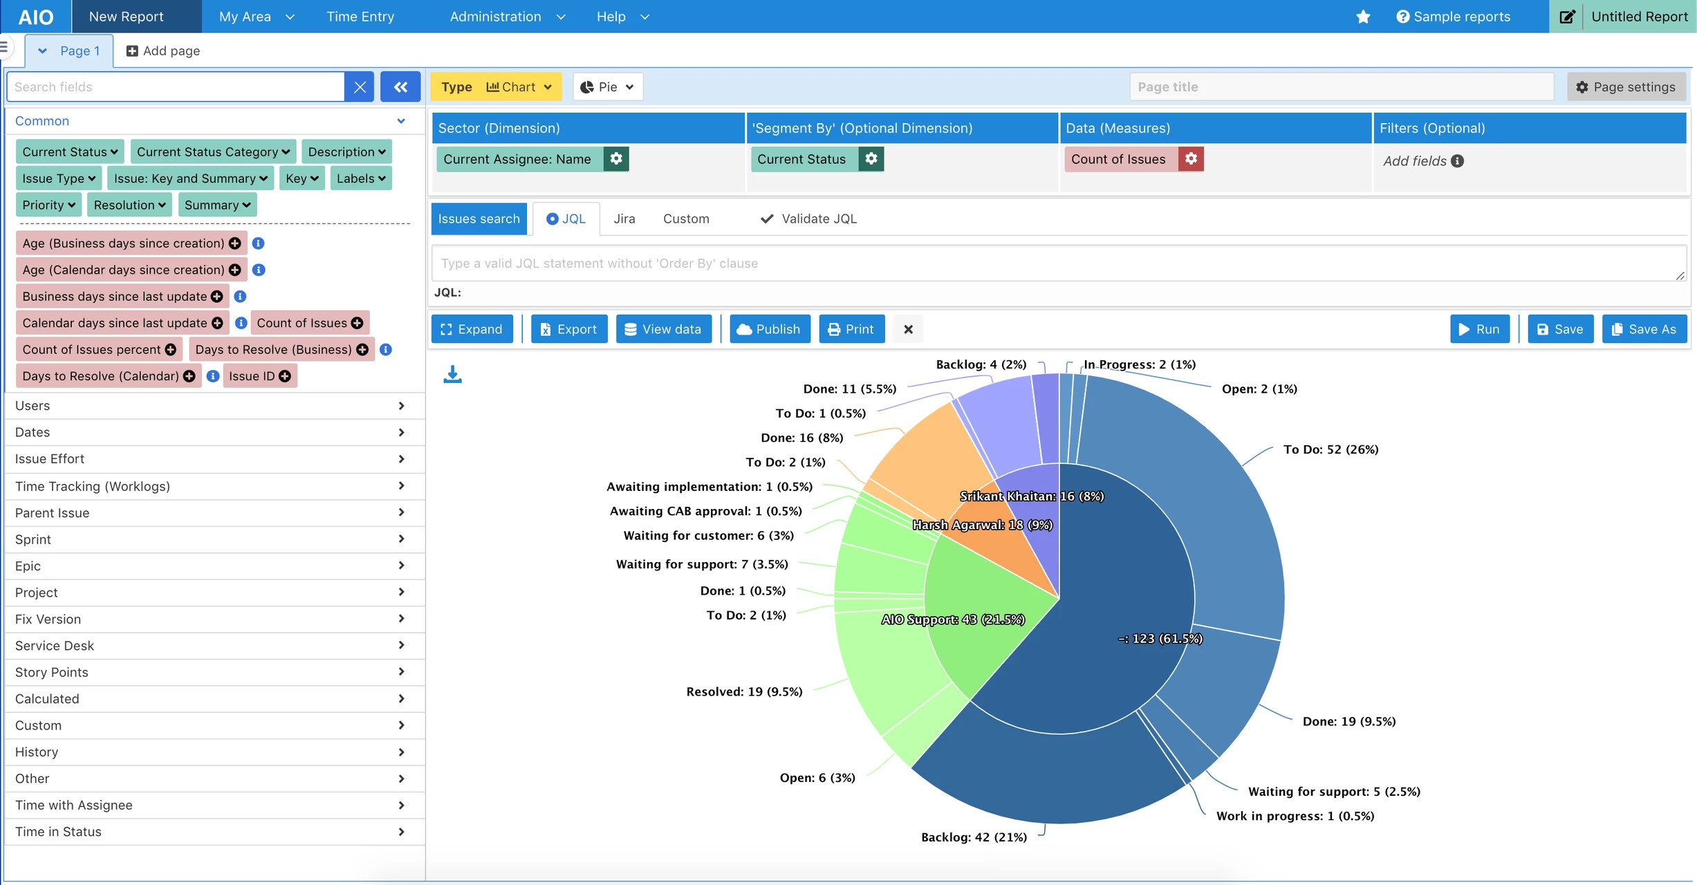Collapse the fields panel with the double-chevron button
Viewport: 1697px width, 885px height.
coord(400,87)
